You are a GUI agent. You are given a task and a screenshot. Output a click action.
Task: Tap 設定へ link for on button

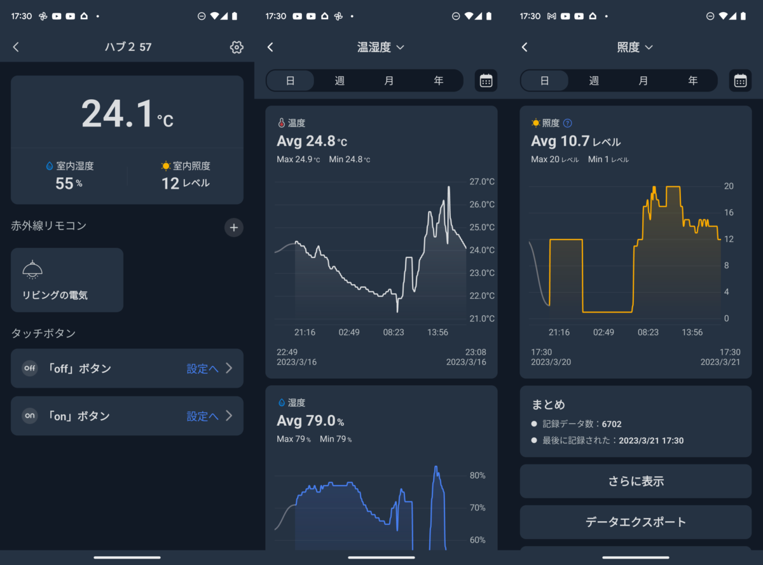tap(202, 416)
